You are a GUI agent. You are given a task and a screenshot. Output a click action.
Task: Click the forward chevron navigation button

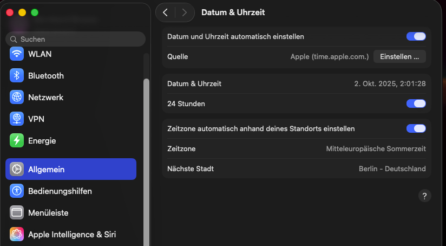(185, 12)
